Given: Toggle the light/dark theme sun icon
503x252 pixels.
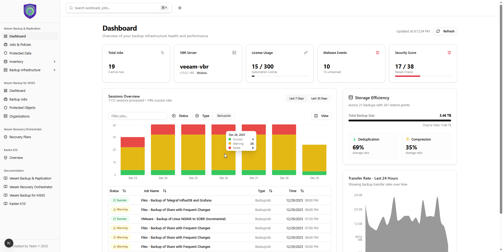Looking at the screenshot, I should 180,8.
